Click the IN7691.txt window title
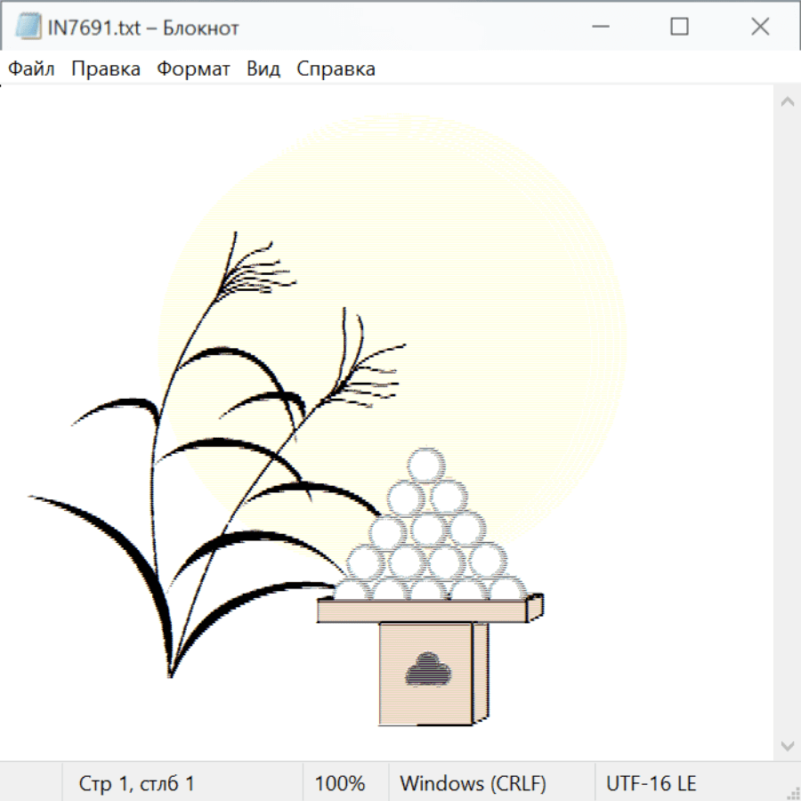 point(143,28)
